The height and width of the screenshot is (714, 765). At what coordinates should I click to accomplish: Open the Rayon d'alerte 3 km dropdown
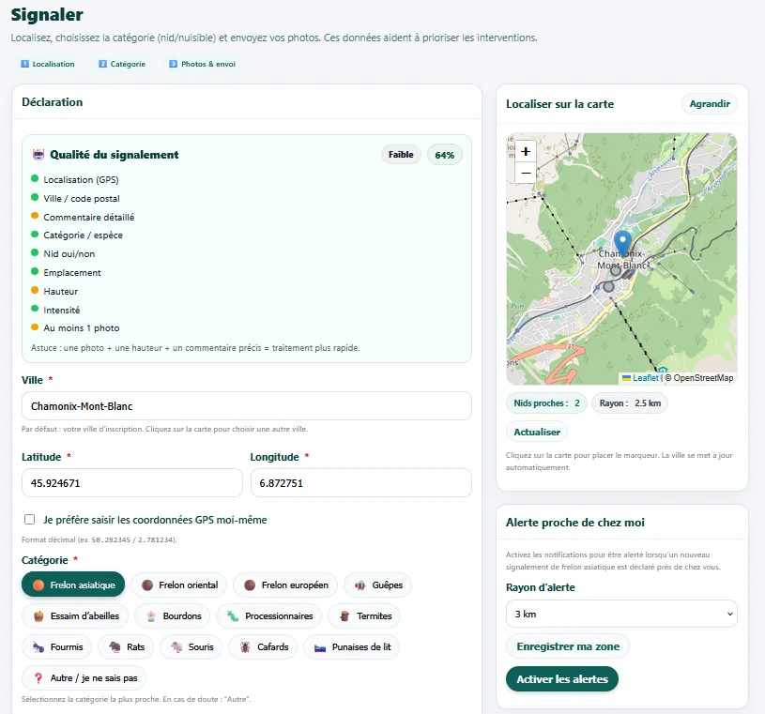click(x=620, y=614)
